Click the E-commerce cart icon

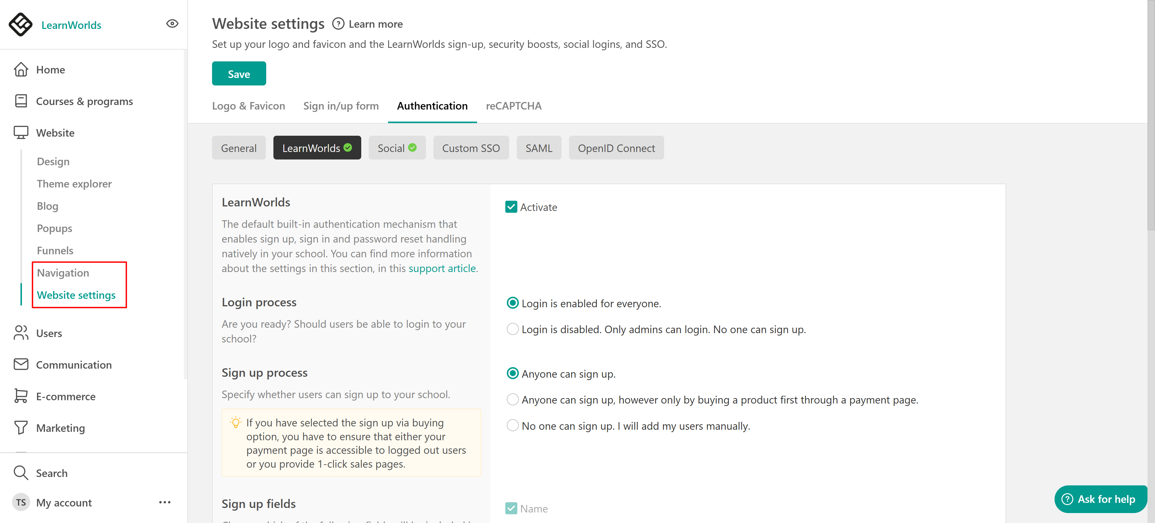tap(21, 396)
